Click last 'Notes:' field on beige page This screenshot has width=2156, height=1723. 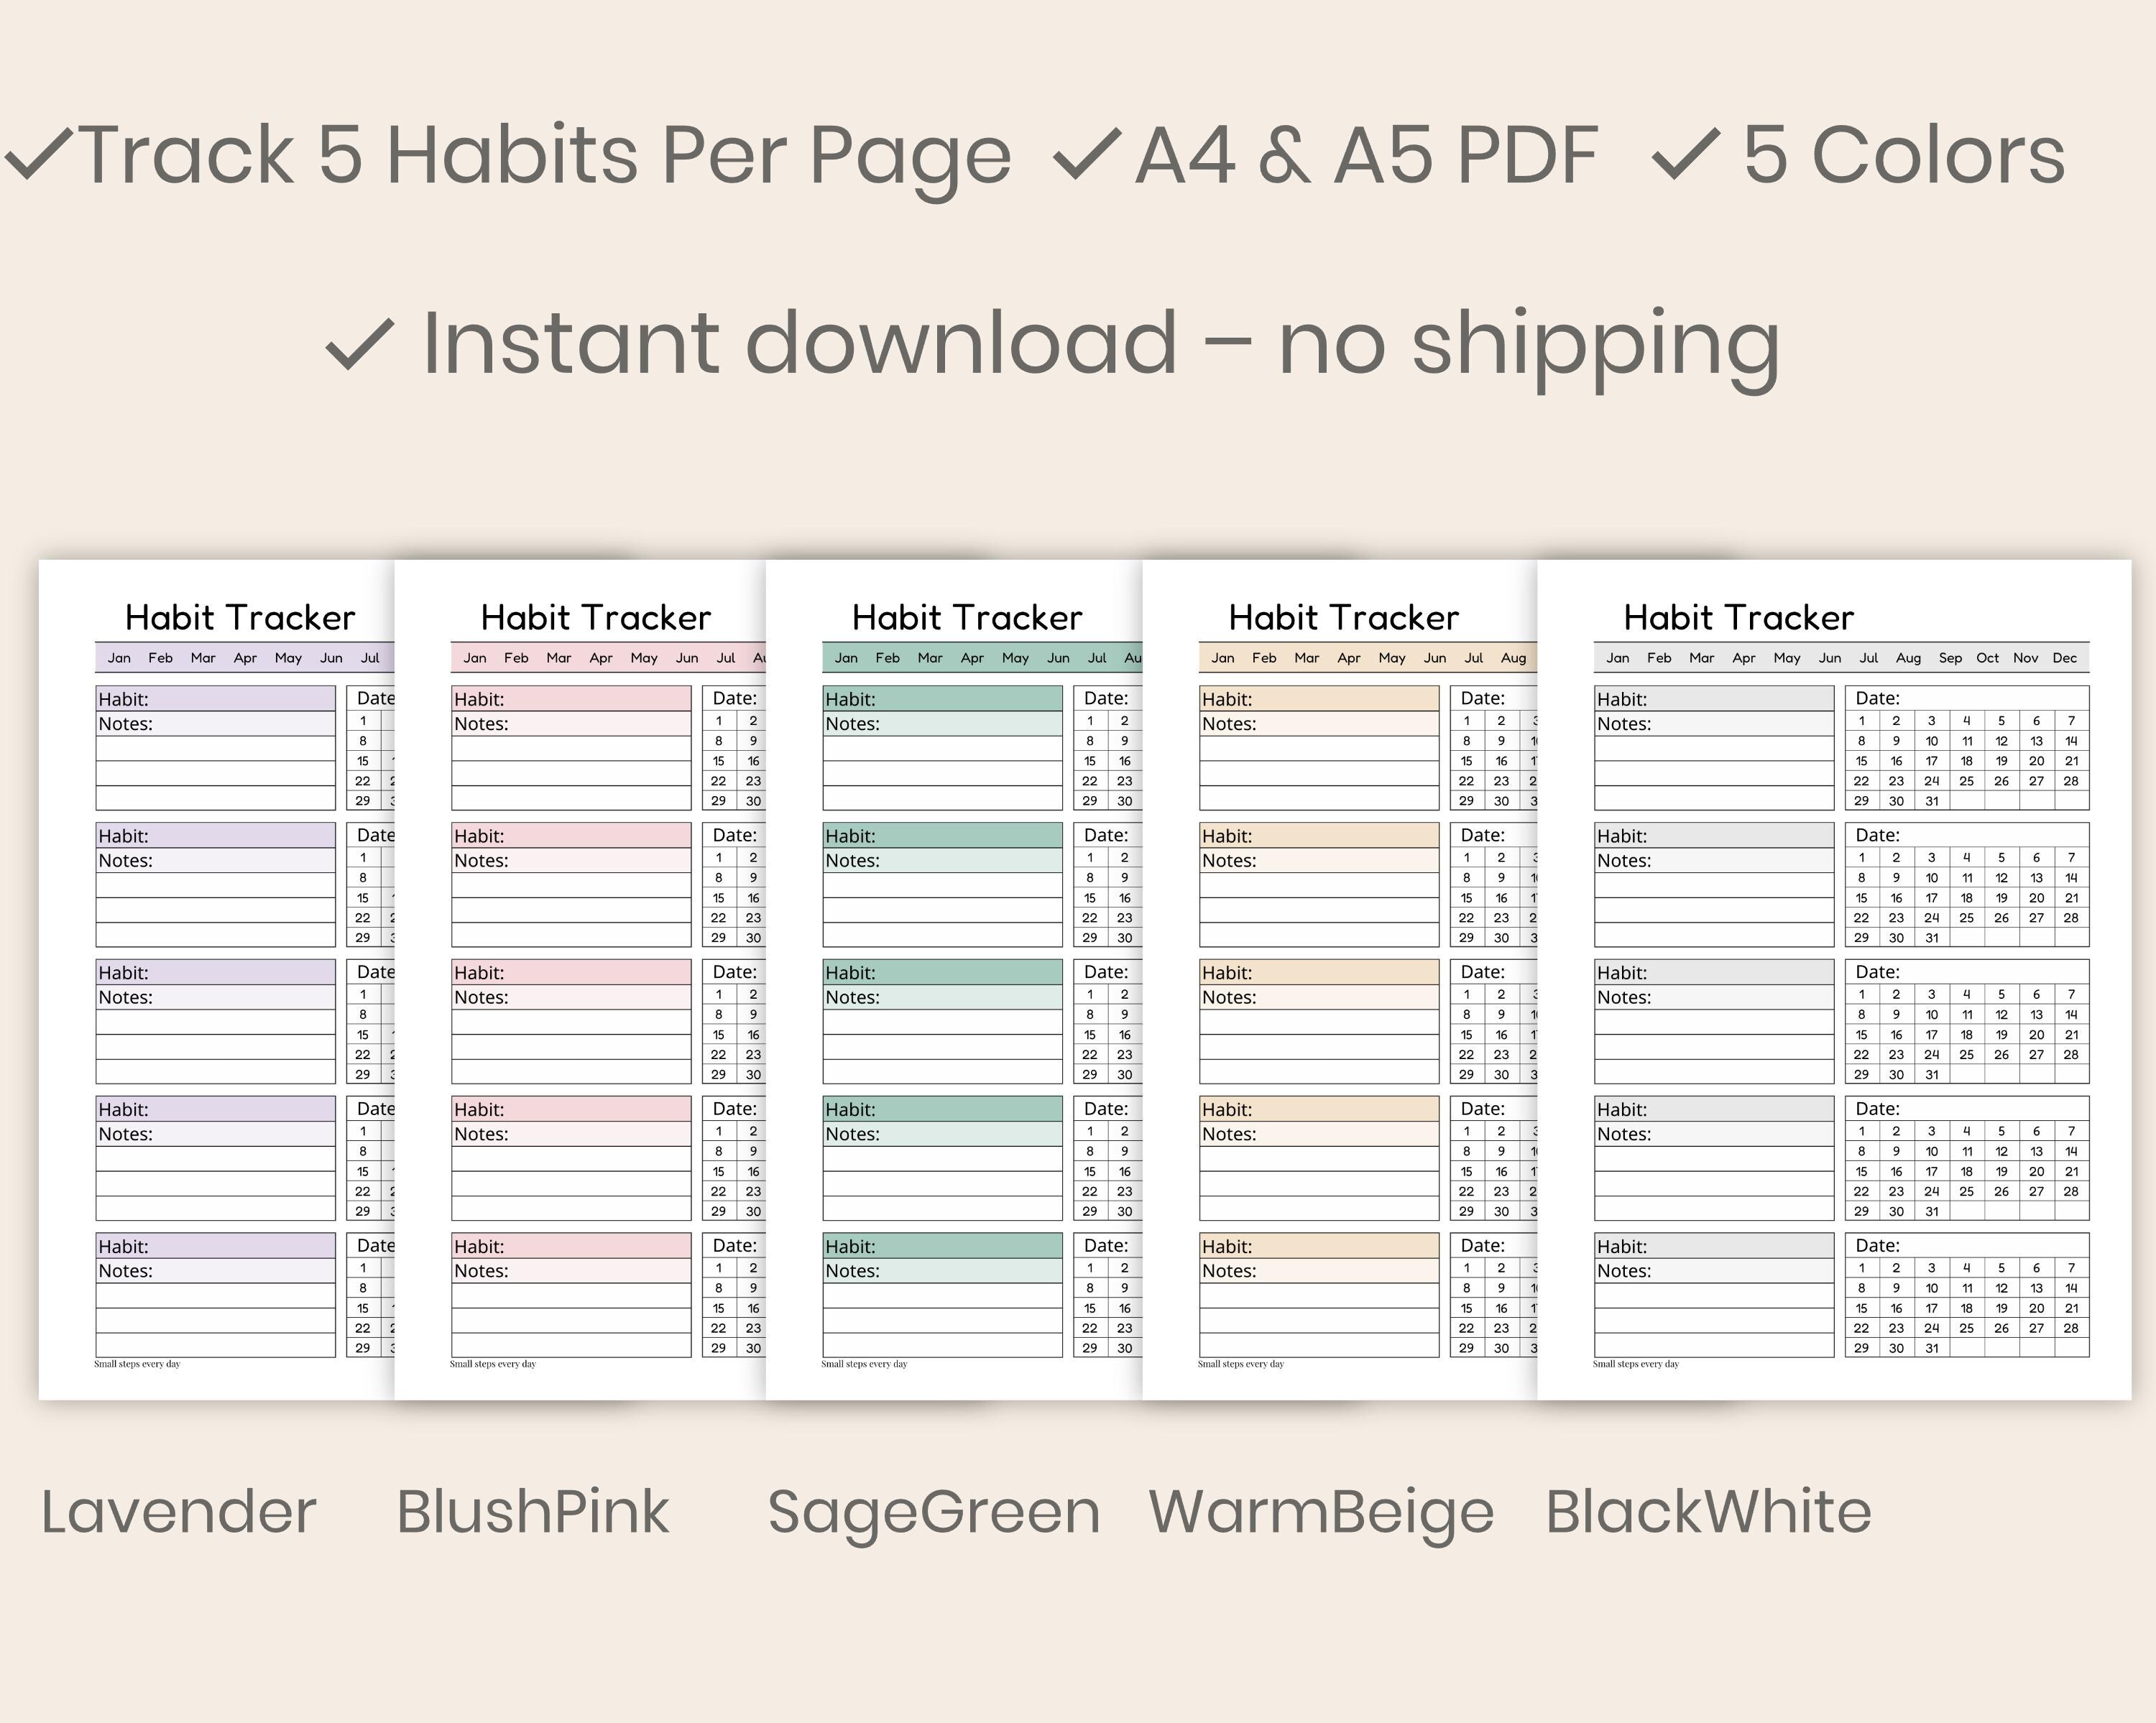1319,1271
